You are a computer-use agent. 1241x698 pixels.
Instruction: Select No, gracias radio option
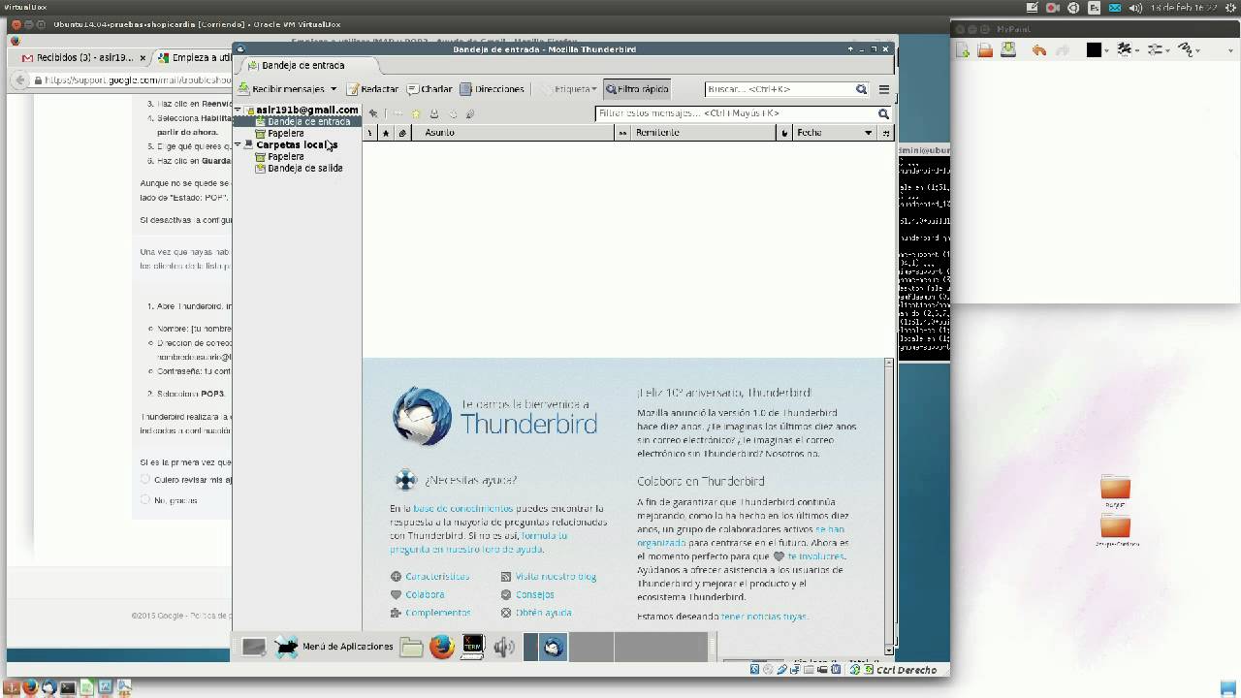click(x=145, y=500)
